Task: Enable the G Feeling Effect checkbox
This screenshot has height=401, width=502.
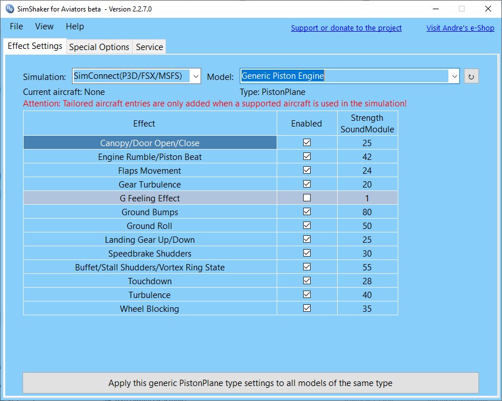Action: coord(306,198)
